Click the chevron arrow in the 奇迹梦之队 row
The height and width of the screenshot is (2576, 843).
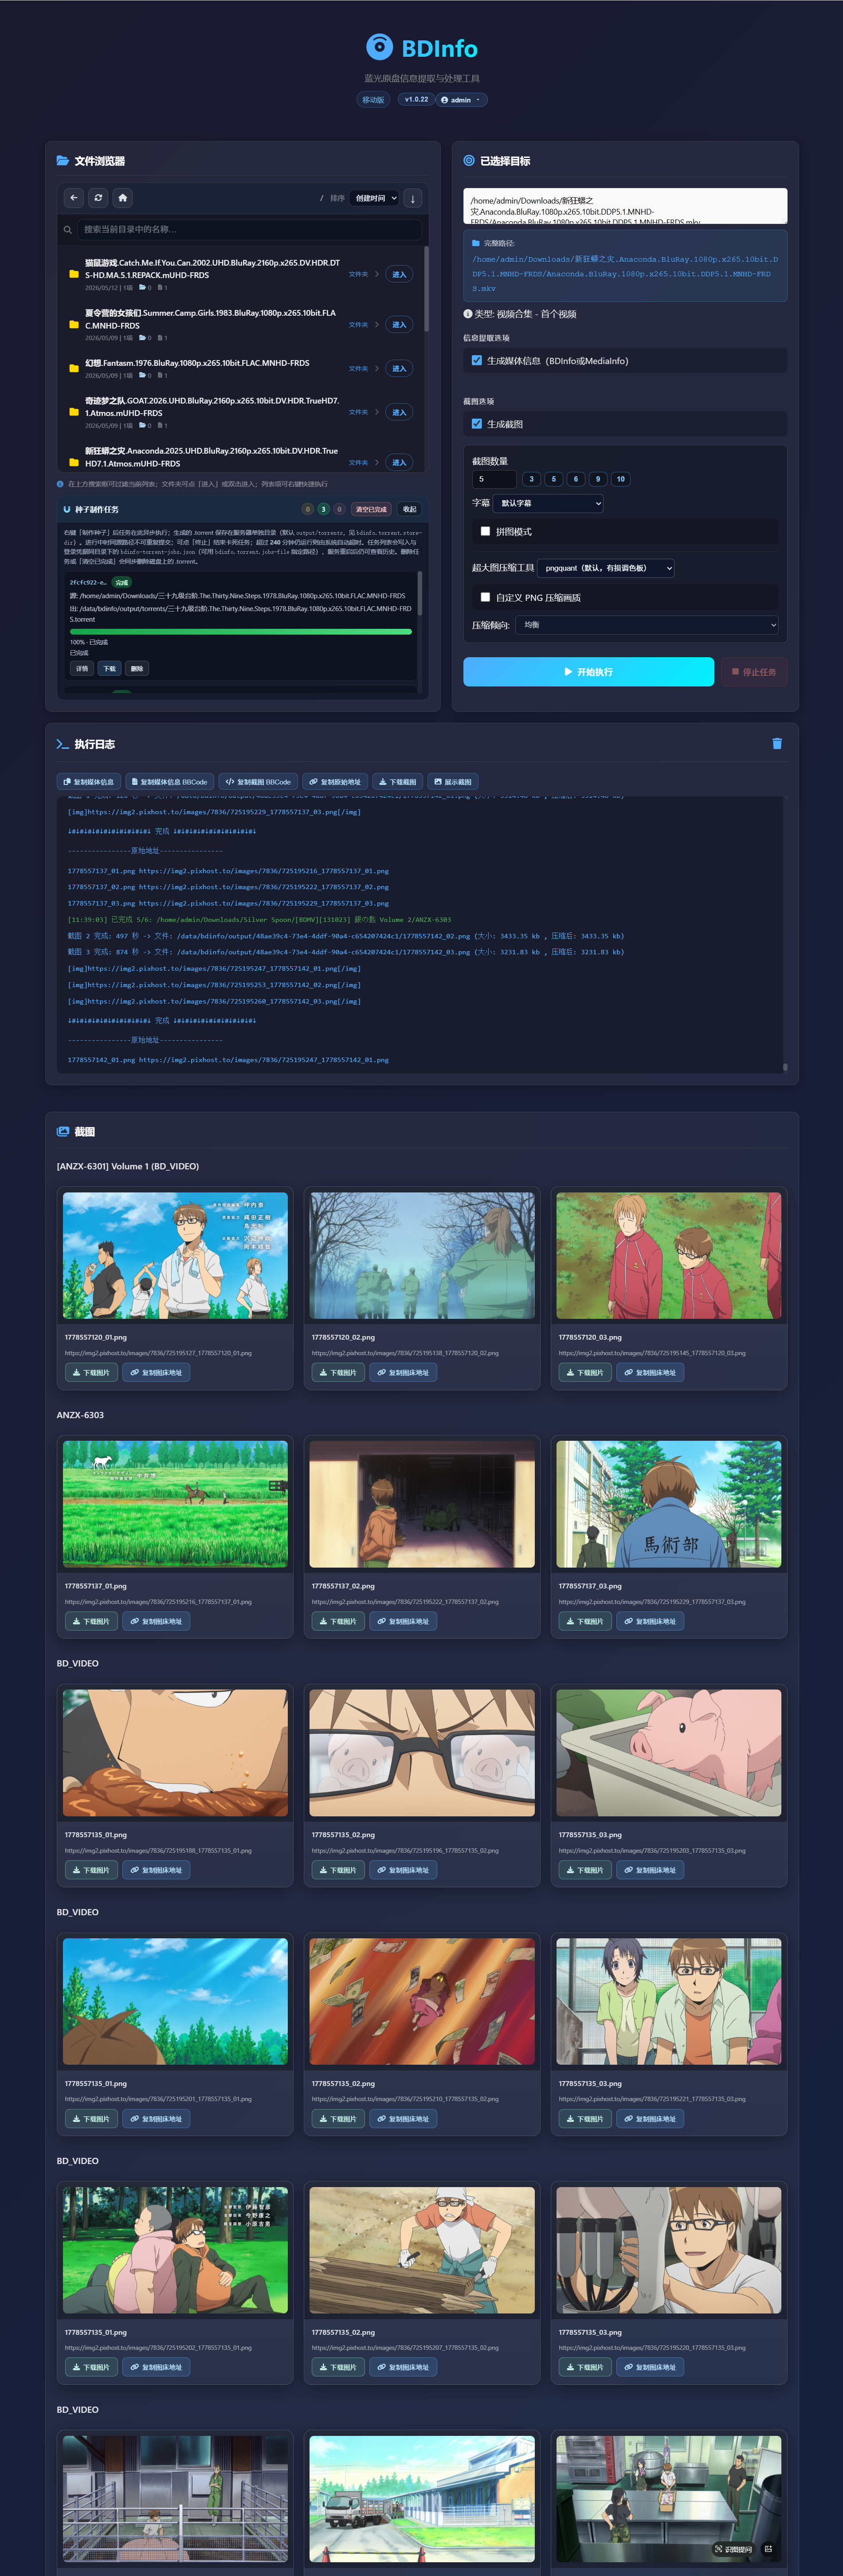pyautogui.click(x=377, y=412)
